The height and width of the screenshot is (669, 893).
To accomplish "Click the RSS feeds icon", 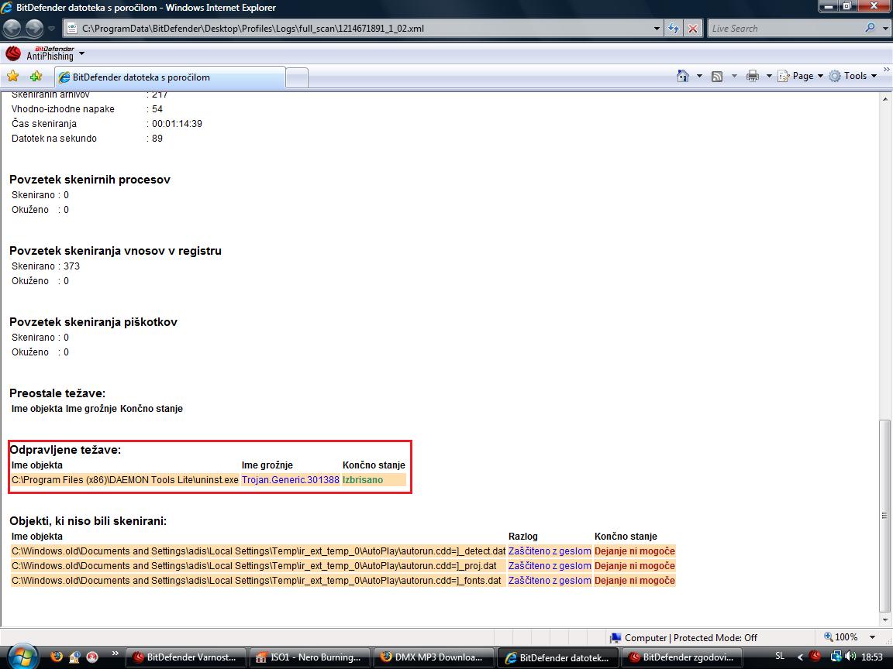I will click(717, 76).
